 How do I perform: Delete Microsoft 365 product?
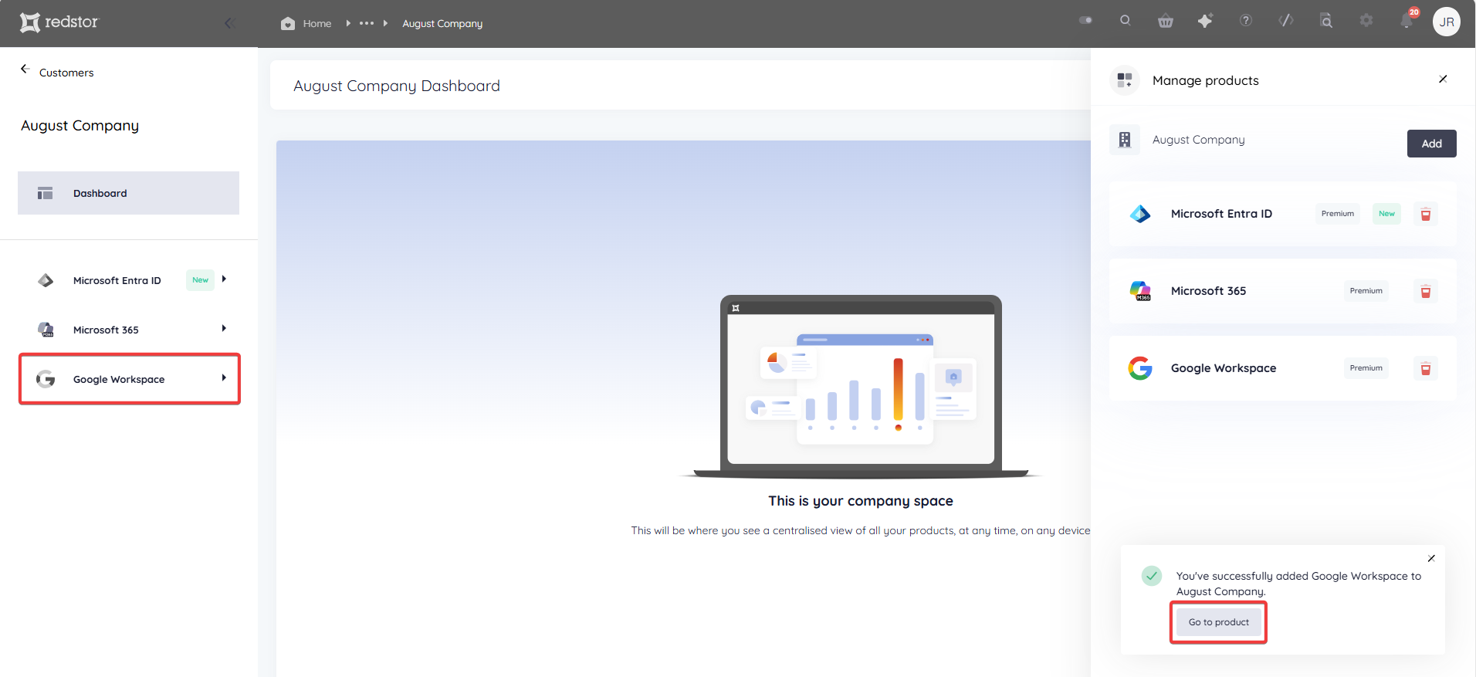tap(1426, 291)
